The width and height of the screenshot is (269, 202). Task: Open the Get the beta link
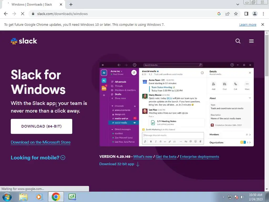coord(166,157)
